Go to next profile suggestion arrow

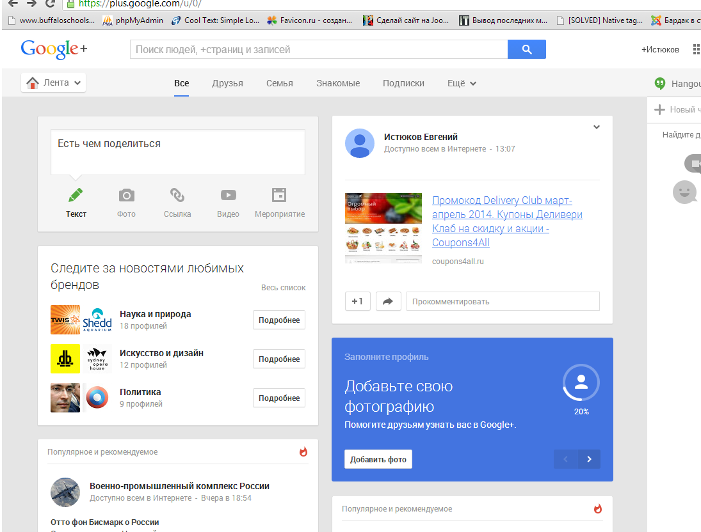tap(589, 459)
